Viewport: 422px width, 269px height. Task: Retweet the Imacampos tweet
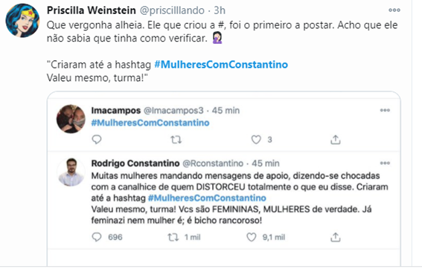click(176, 140)
